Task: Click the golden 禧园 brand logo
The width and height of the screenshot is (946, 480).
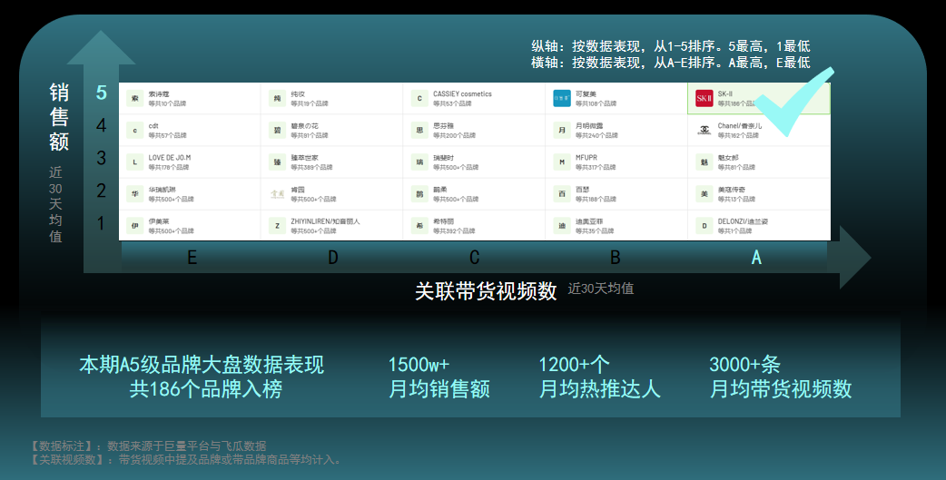Action: point(277,194)
